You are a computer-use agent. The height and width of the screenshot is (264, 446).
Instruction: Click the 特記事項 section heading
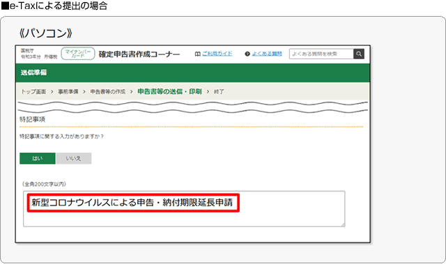tap(33, 119)
